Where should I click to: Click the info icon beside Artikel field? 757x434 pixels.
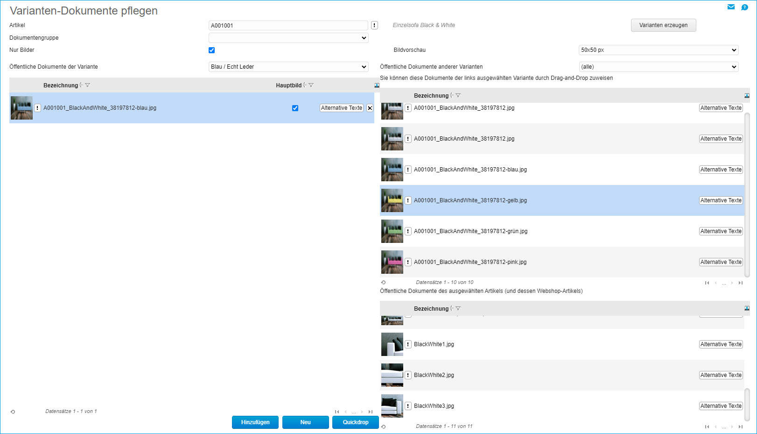pyautogui.click(x=374, y=25)
